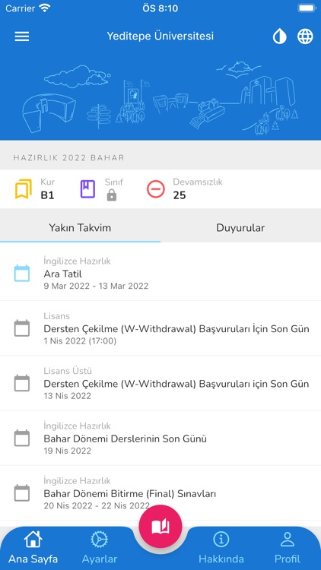
Task: Tap the yellow Kur bookmark icon
Action: point(23,189)
